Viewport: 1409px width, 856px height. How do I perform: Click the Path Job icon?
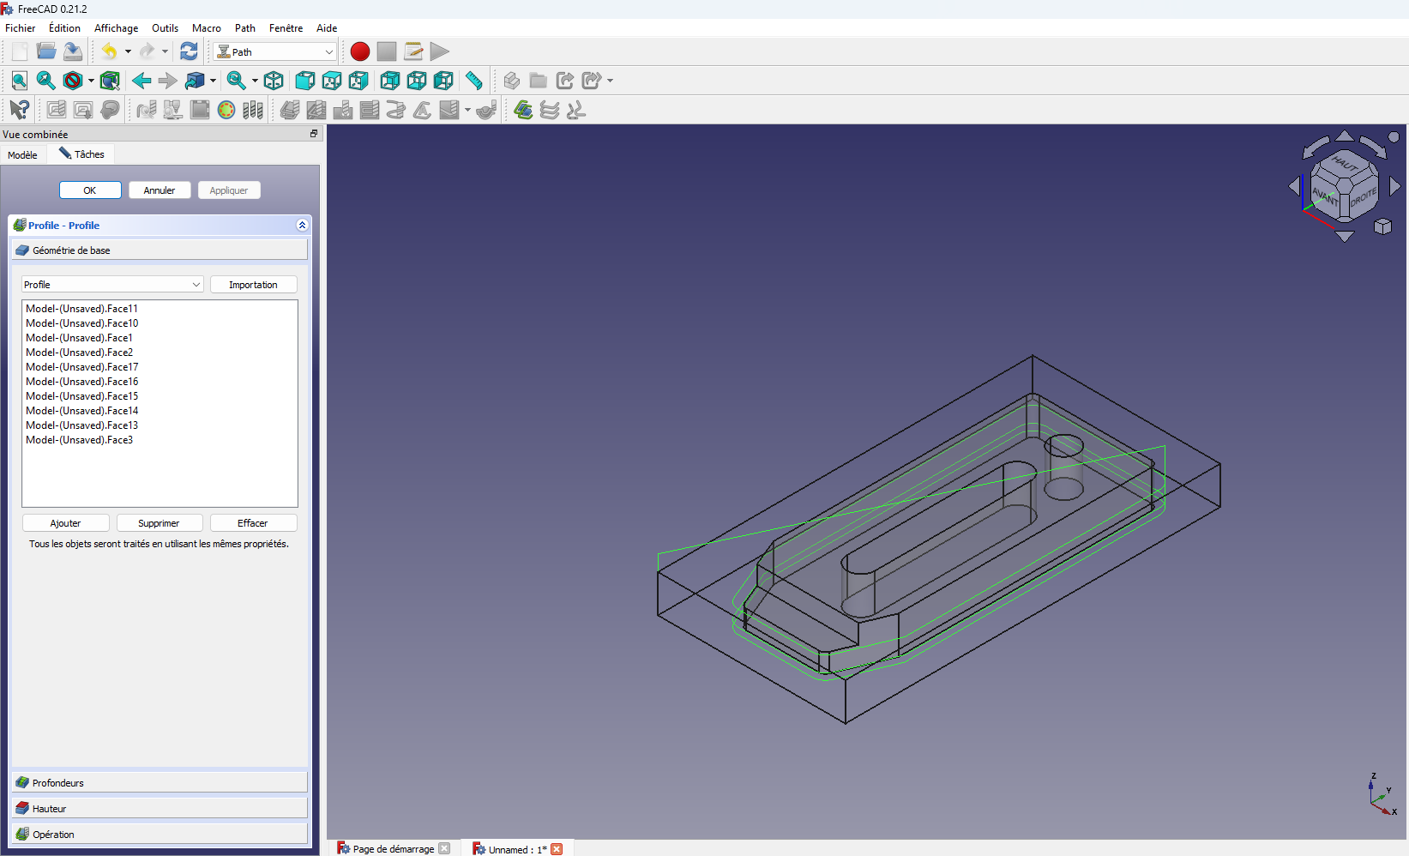[57, 110]
